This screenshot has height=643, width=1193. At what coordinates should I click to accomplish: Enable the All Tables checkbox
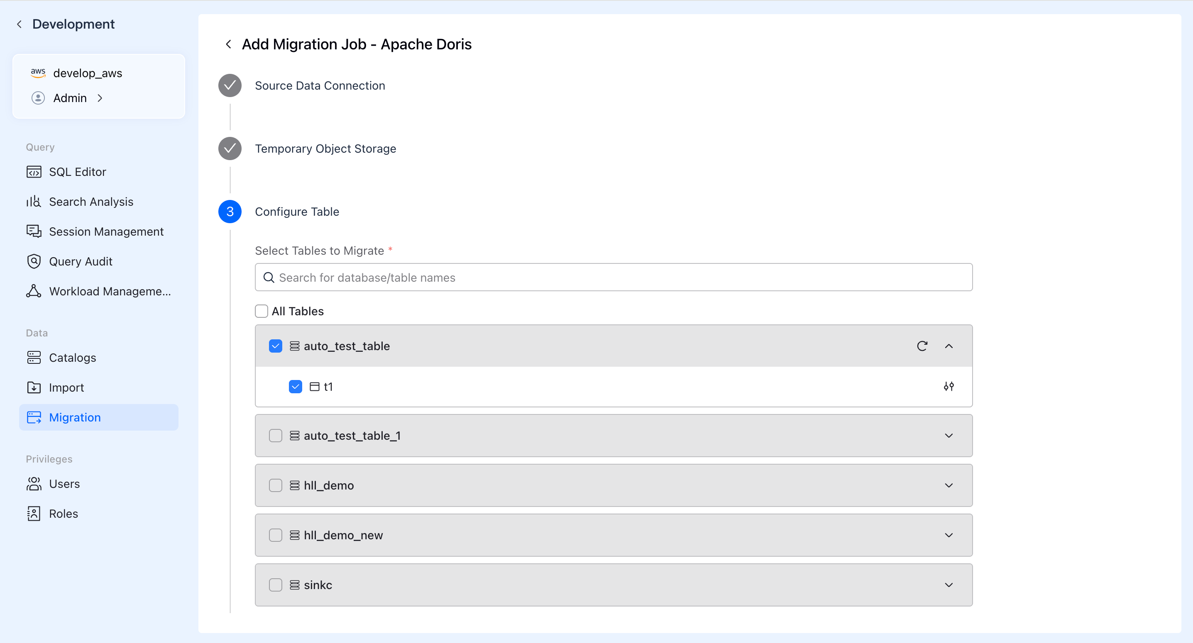coord(262,311)
